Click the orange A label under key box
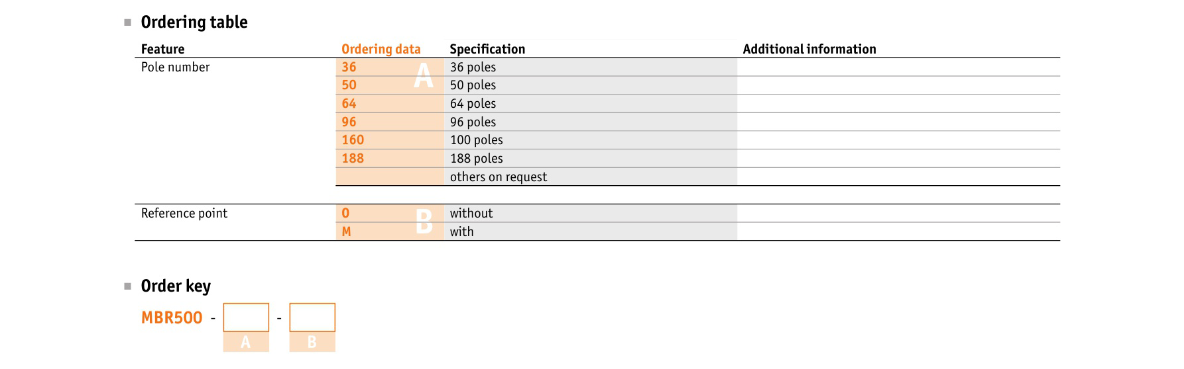This screenshot has width=1184, height=369. coord(246,342)
